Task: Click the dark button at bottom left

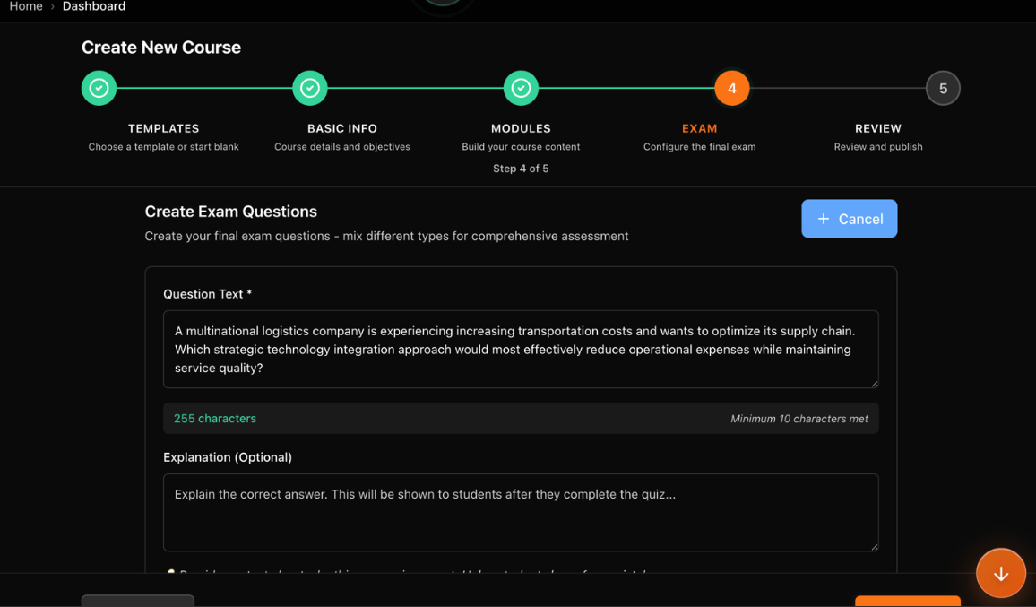Action: click(137, 602)
